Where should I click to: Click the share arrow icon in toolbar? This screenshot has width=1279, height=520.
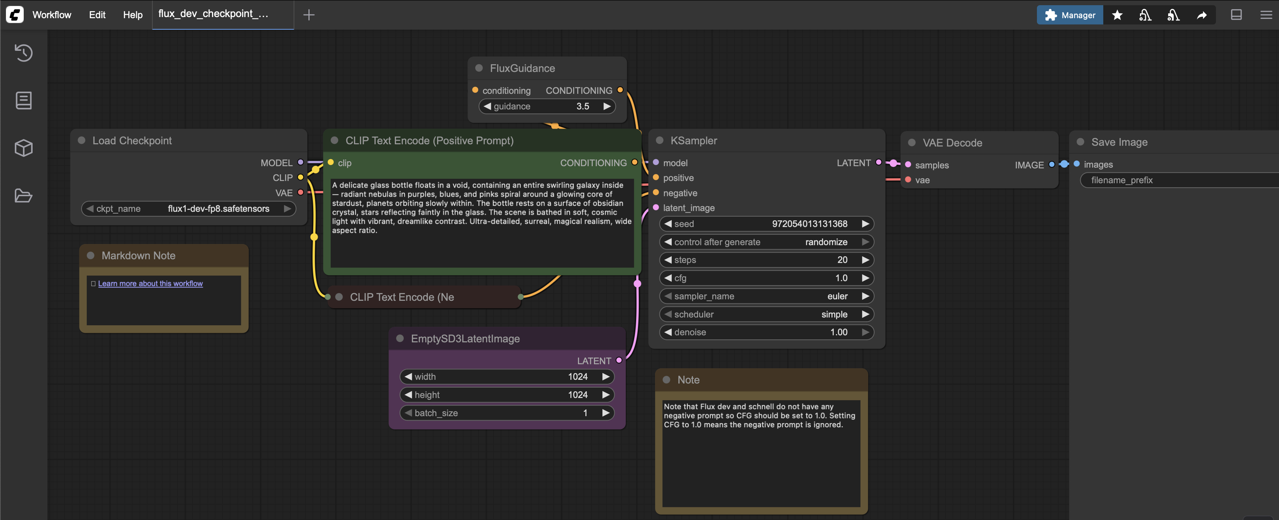(x=1201, y=15)
